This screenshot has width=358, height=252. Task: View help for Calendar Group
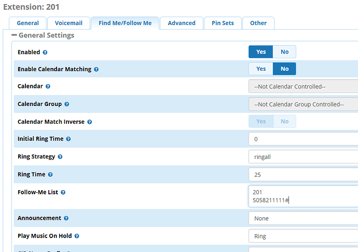66,104
